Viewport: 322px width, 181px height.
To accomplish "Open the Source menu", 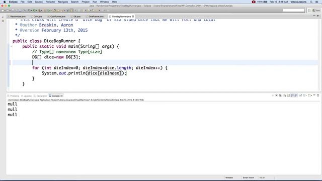I will 39,2.
